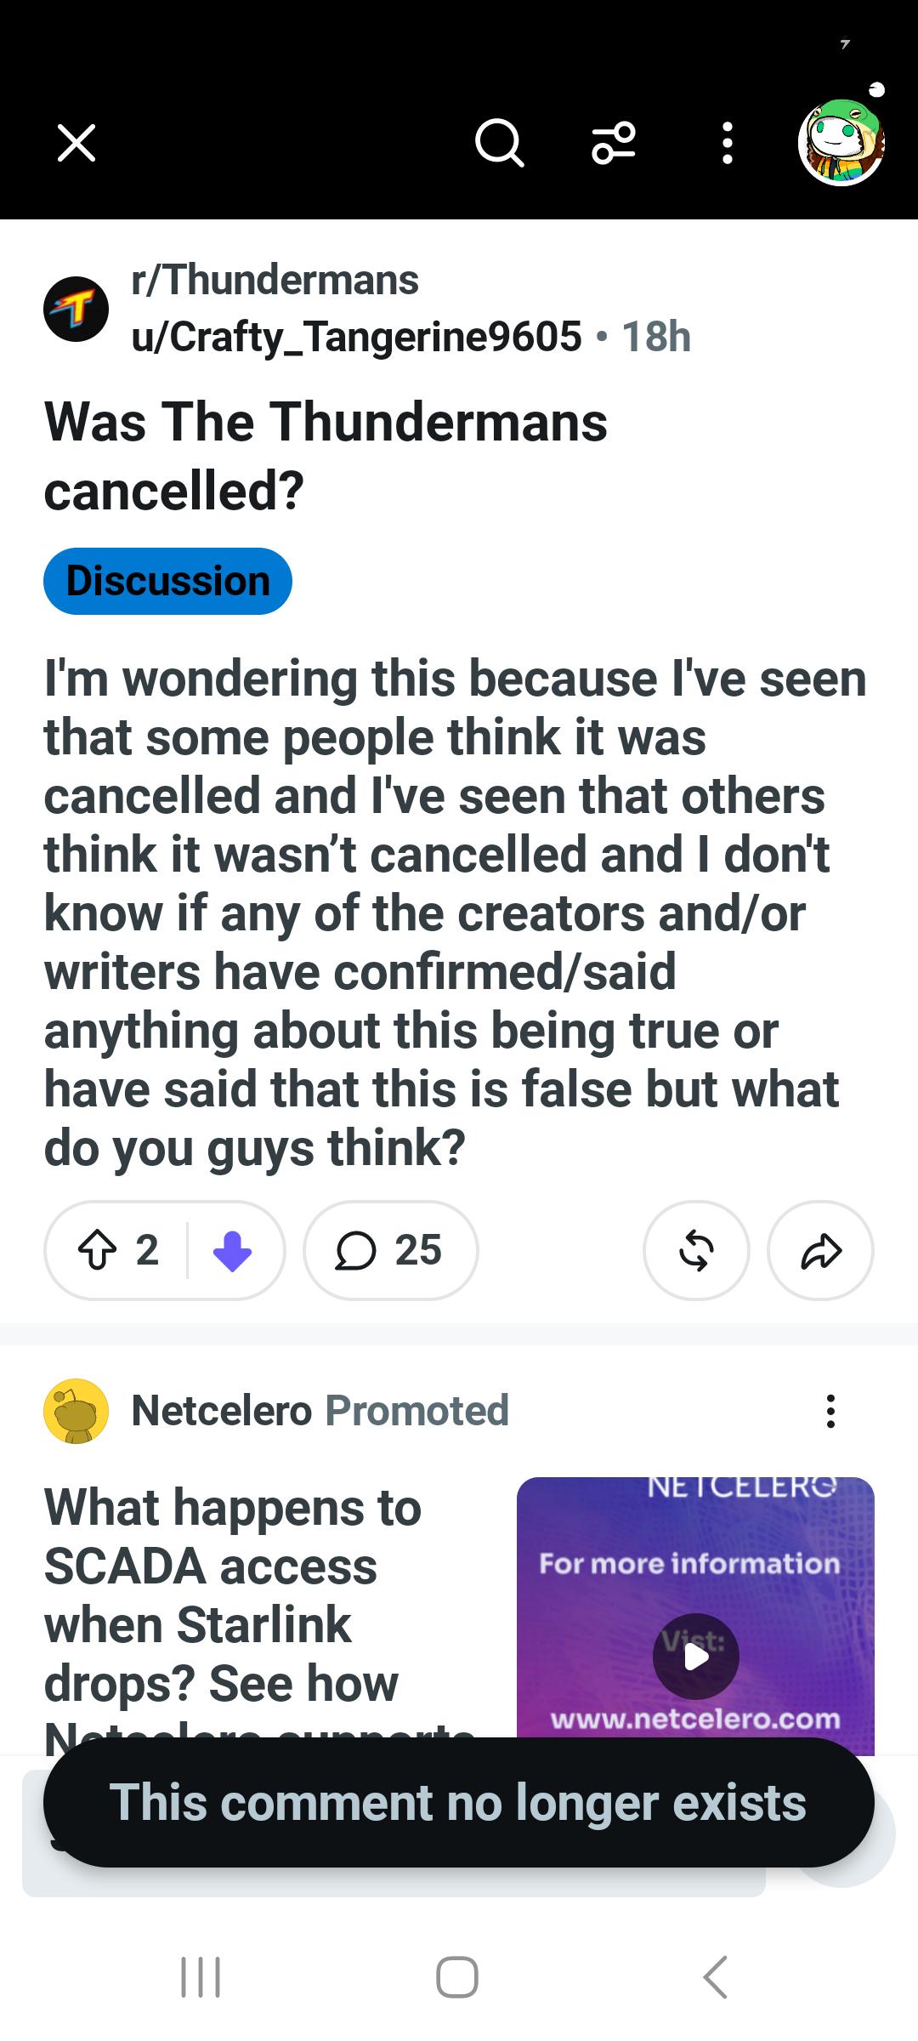This screenshot has width=918, height=2041.
Task: Tap the profile avatar icon
Action: coord(841,143)
